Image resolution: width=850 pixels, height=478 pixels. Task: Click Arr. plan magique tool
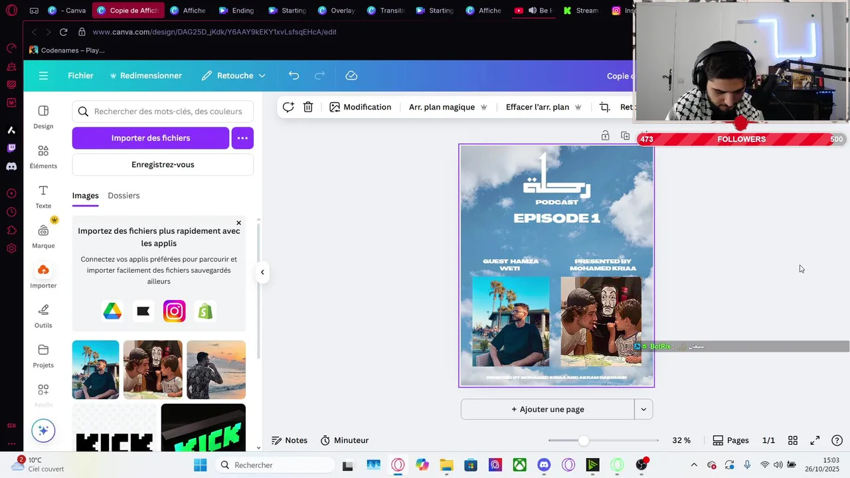(448, 107)
